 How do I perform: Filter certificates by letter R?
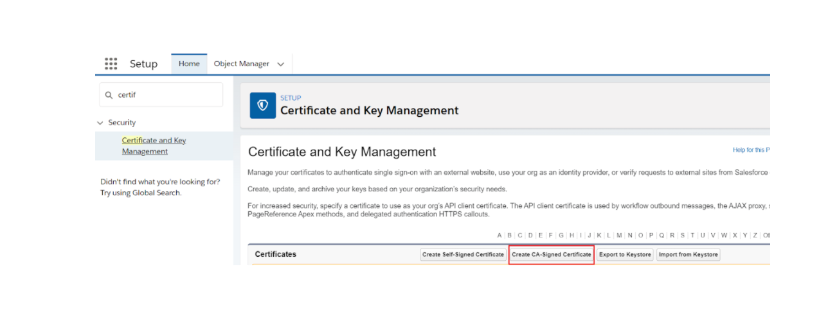672,236
